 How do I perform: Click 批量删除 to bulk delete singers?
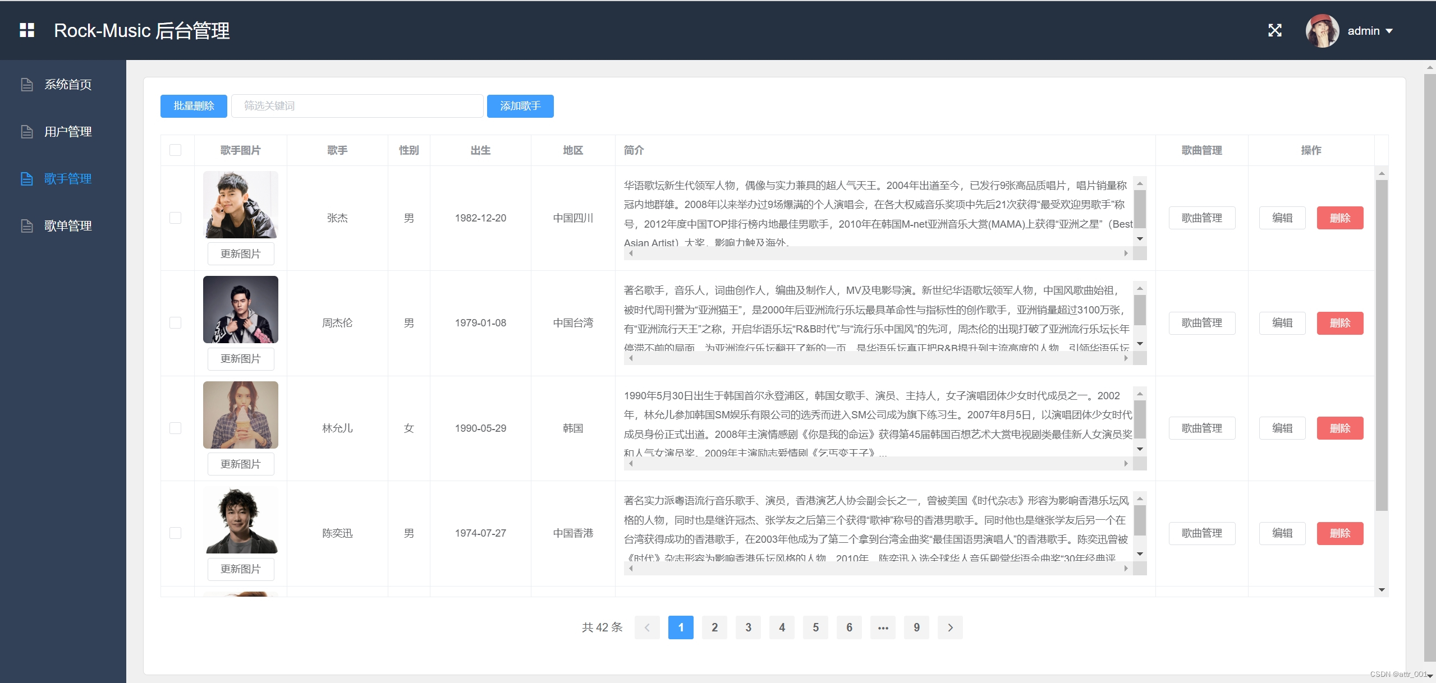click(193, 105)
